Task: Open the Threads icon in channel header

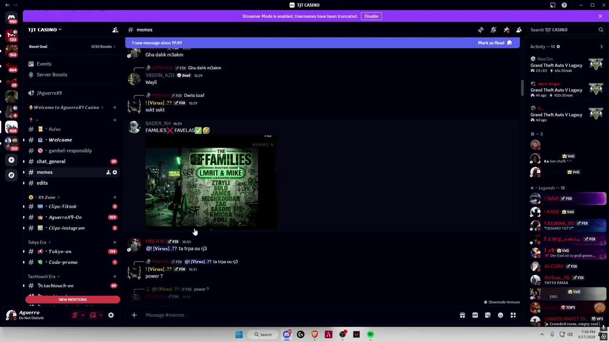Action: point(481,29)
